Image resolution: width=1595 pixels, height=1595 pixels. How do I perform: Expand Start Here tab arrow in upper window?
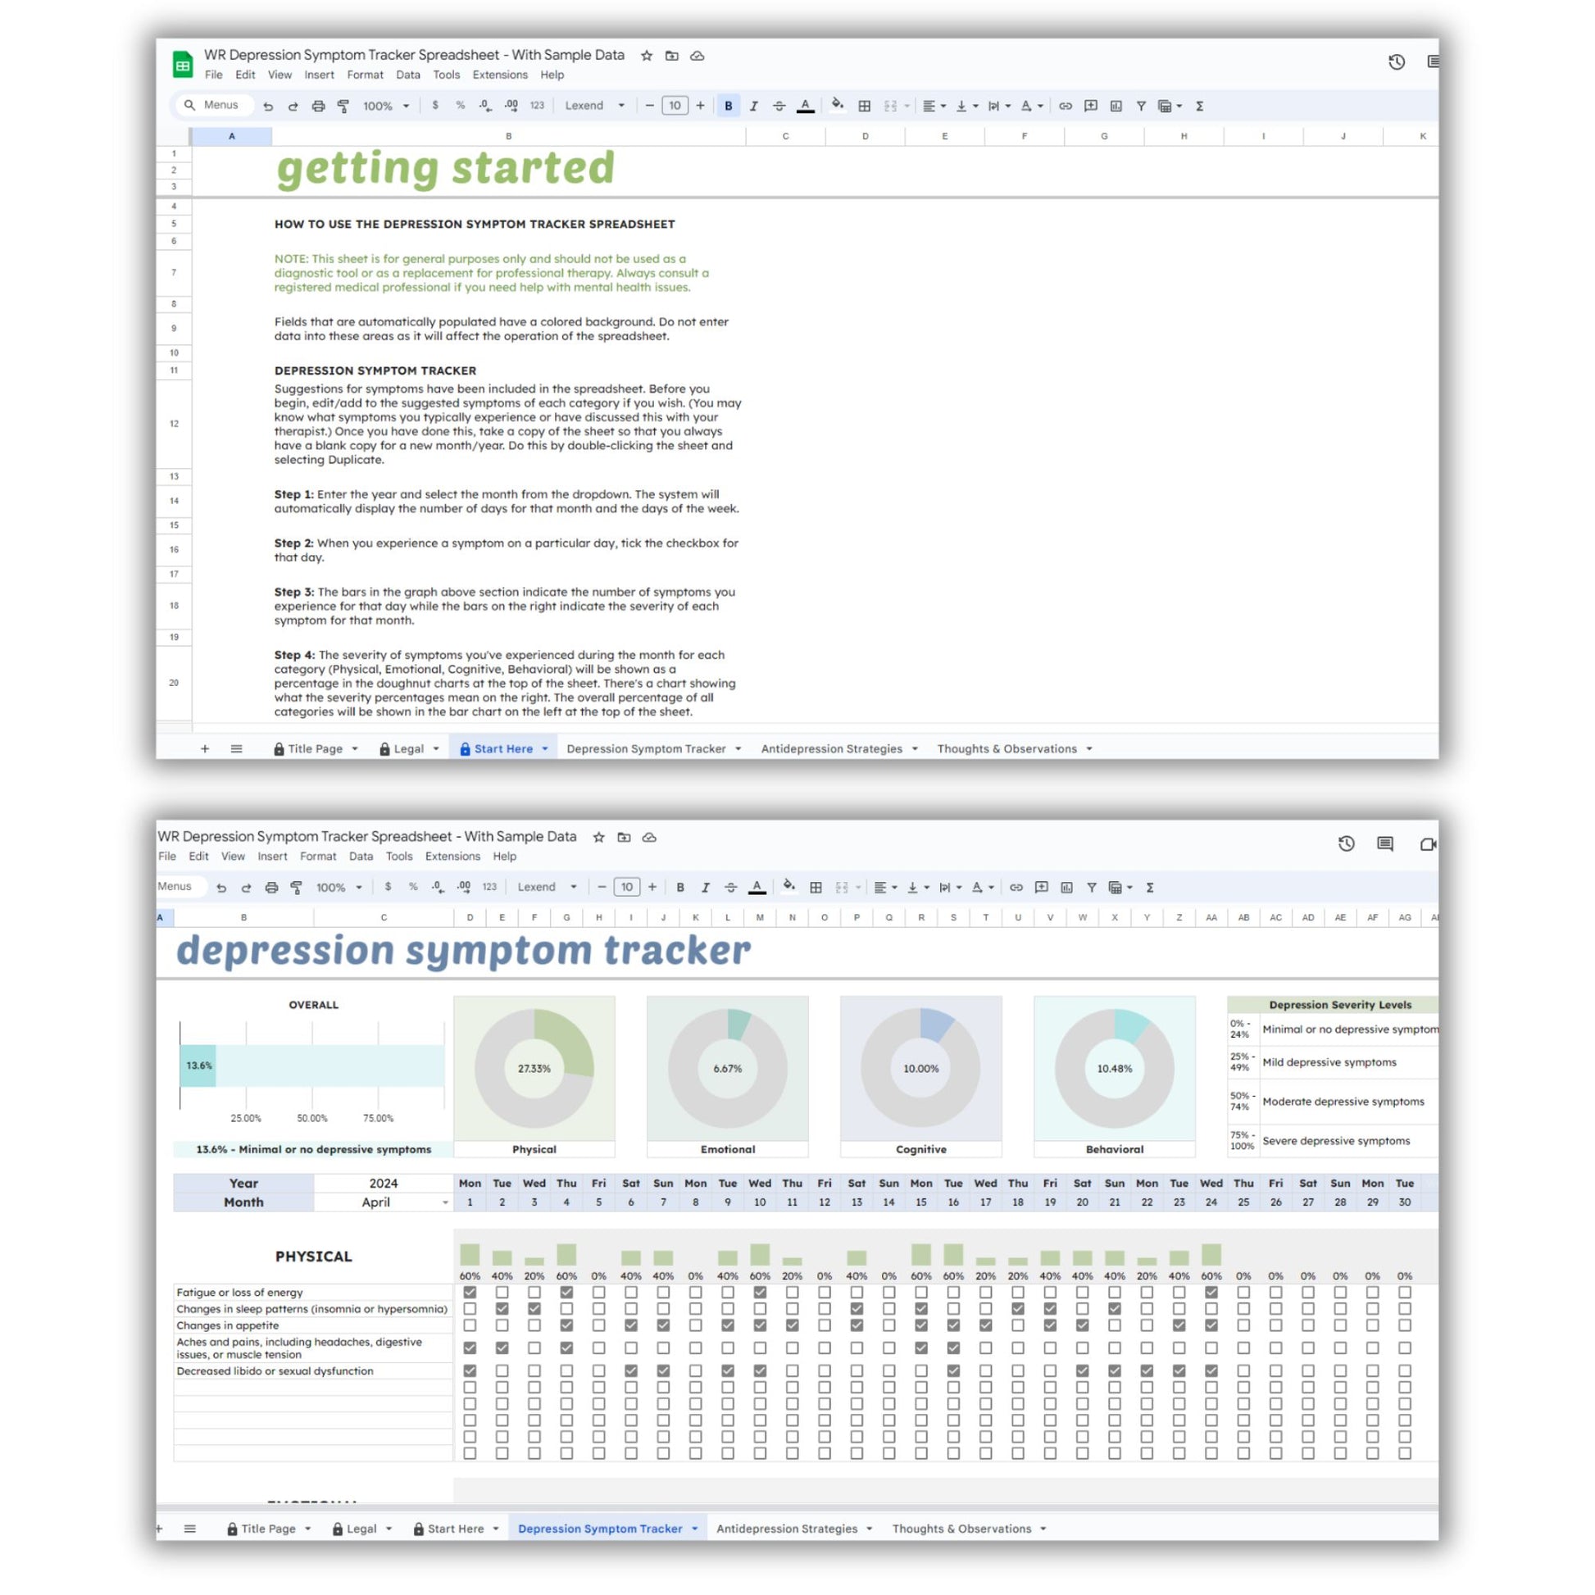click(x=545, y=749)
